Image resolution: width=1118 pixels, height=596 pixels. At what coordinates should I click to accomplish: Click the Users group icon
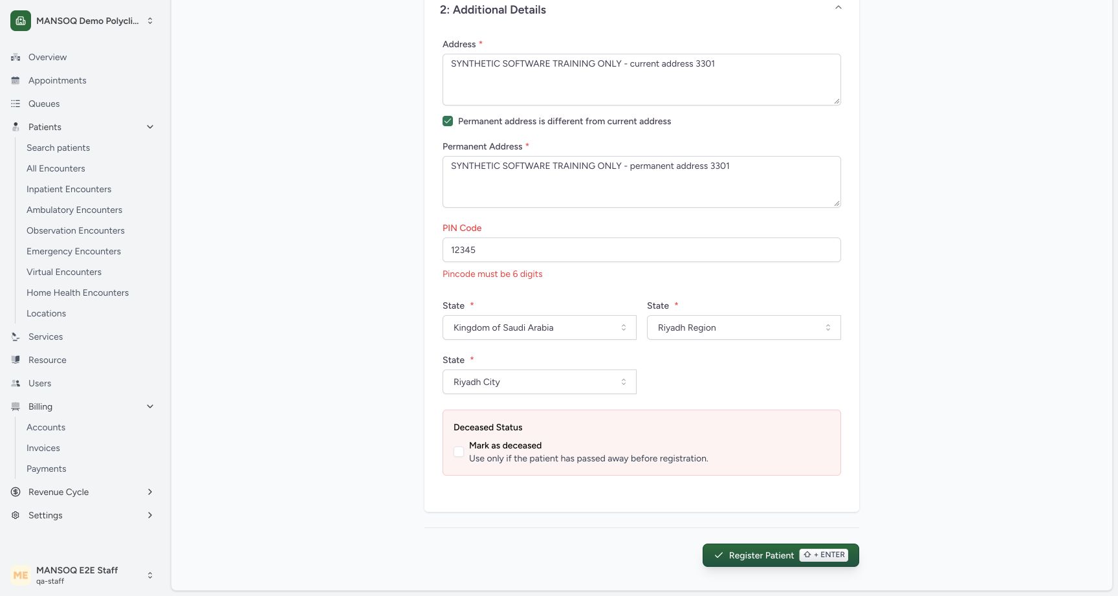[x=16, y=383]
